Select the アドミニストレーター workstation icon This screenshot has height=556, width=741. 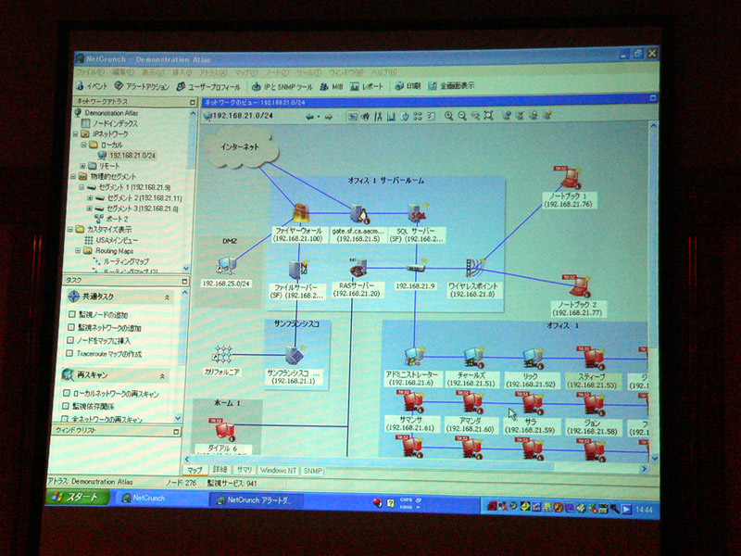click(x=414, y=358)
